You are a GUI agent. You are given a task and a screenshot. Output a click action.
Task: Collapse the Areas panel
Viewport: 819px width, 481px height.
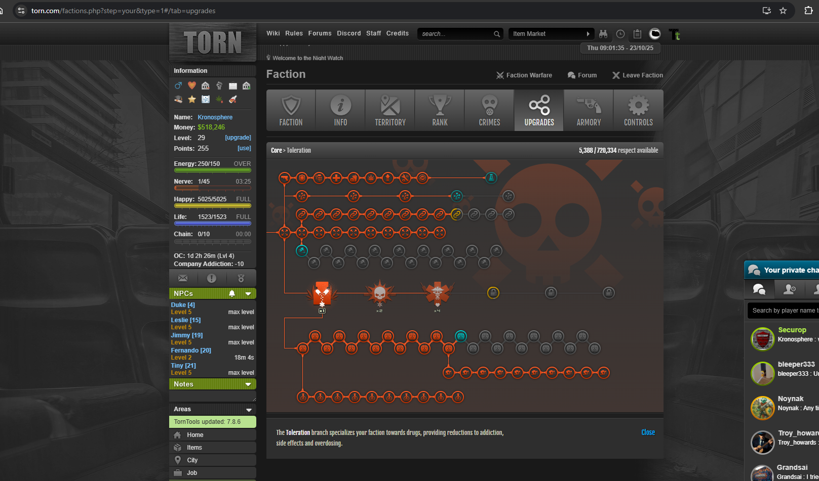(x=249, y=410)
